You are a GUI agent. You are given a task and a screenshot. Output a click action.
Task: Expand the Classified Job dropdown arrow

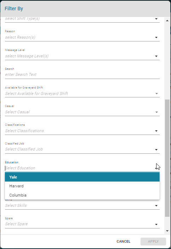click(156, 150)
